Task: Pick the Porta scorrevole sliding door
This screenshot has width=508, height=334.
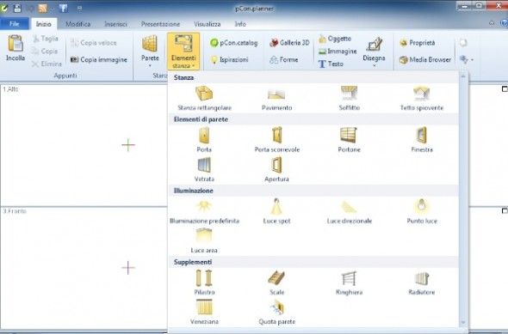Action: pos(276,140)
